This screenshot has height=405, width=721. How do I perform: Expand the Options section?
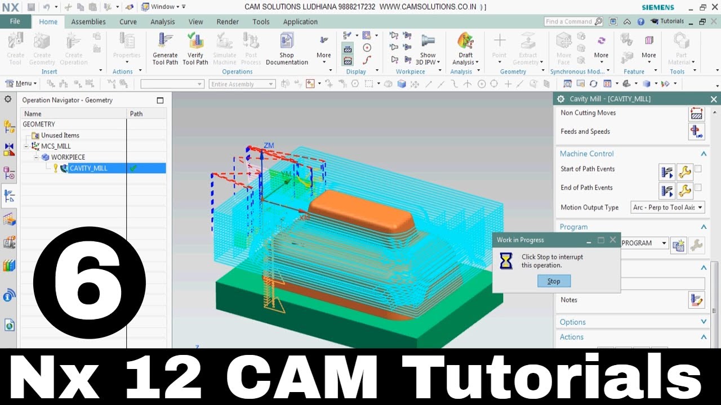704,322
